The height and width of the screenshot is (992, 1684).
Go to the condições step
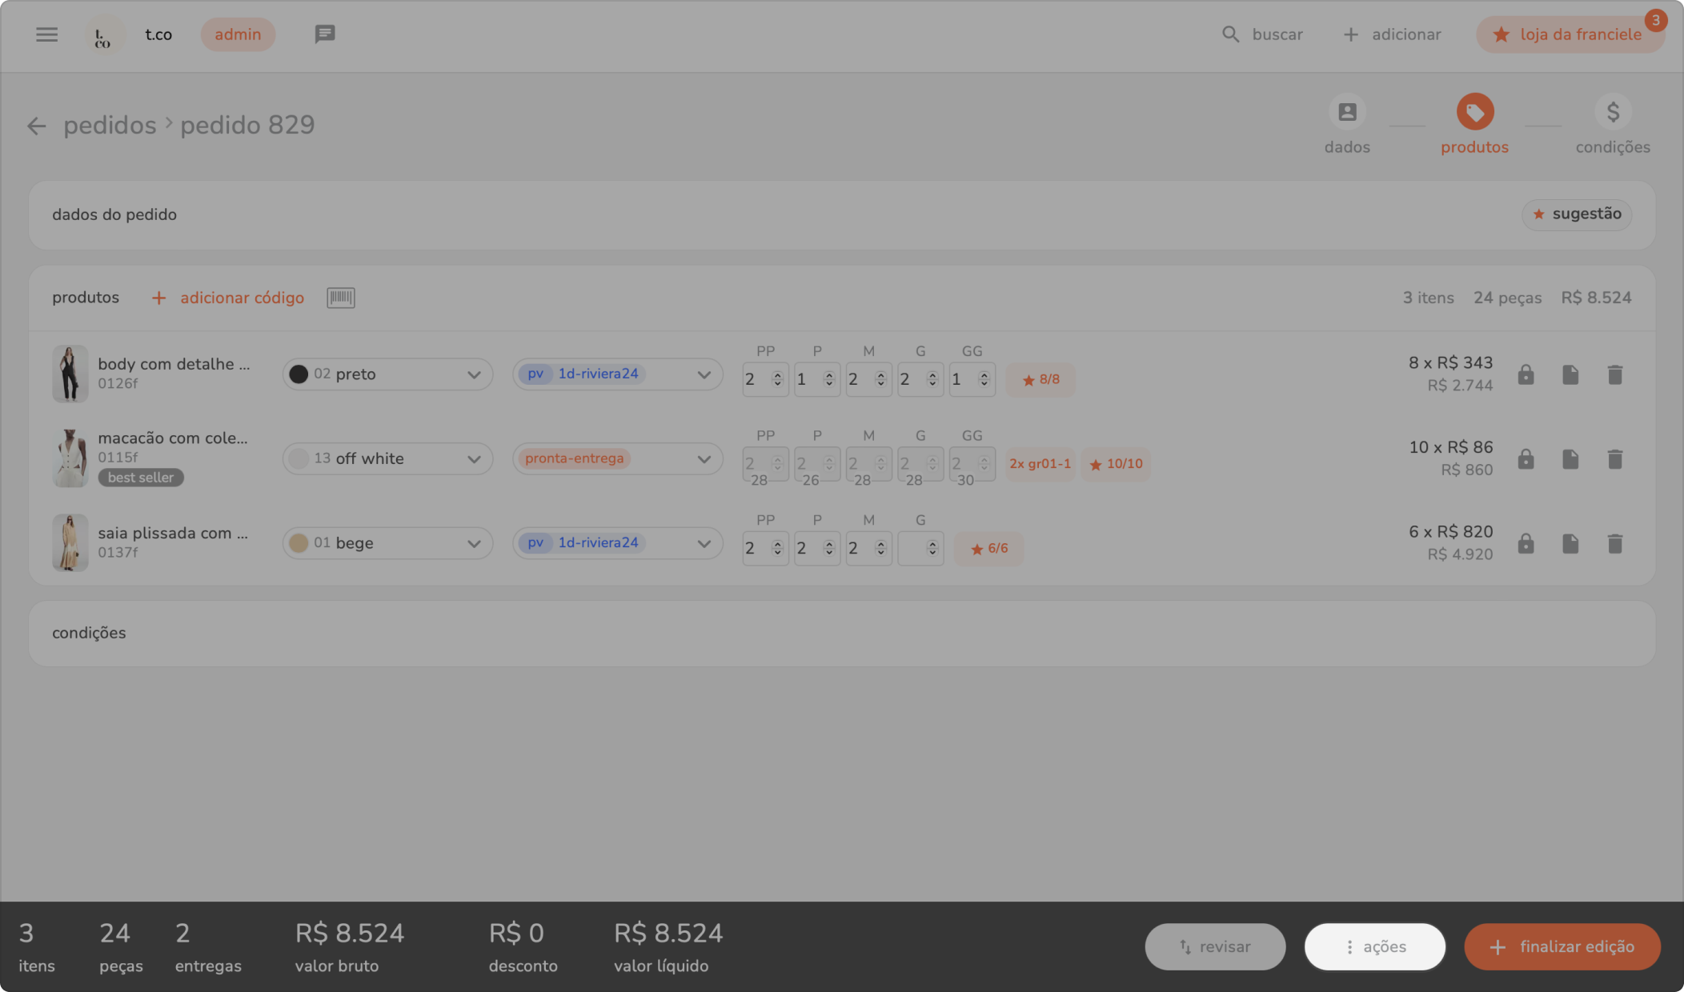(1612, 113)
